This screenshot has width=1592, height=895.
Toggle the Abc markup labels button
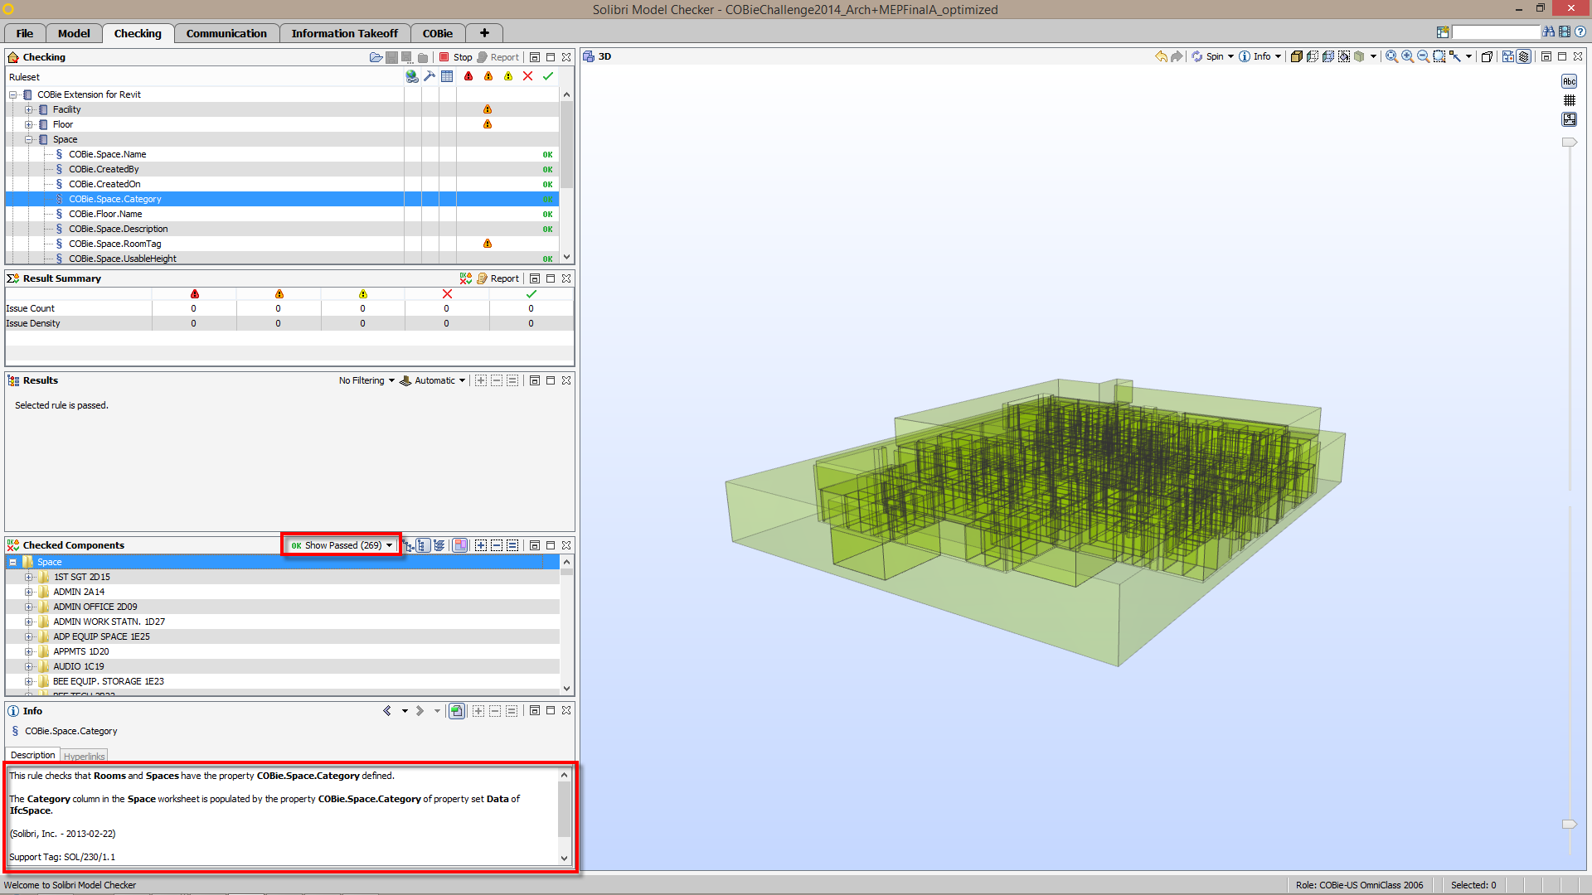click(1569, 81)
